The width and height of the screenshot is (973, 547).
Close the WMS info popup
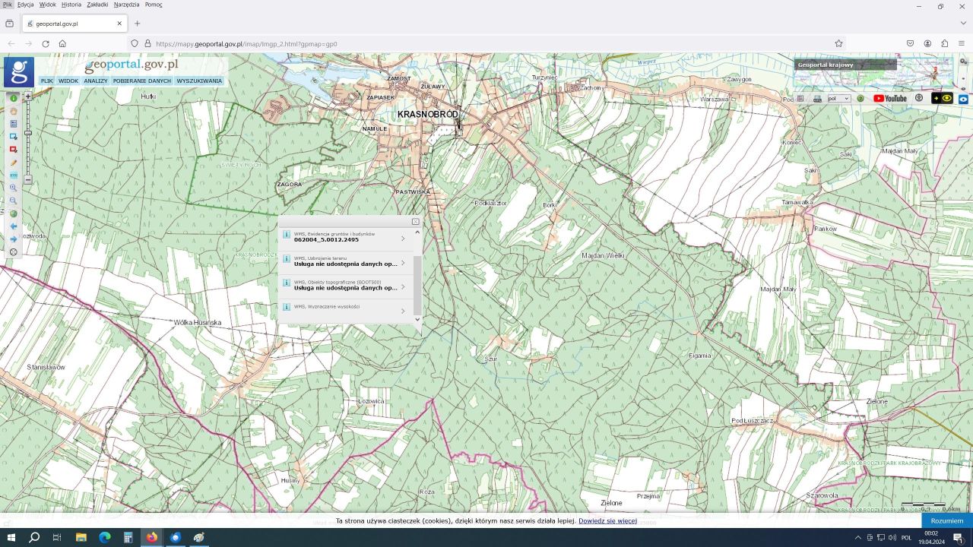(x=415, y=222)
